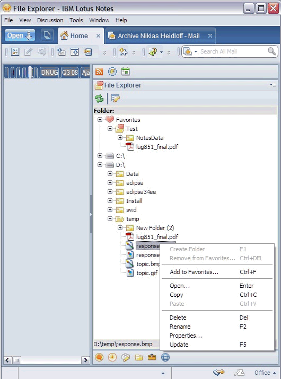Open the Discussion menu
The width and height of the screenshot is (281, 379).
[50, 20]
